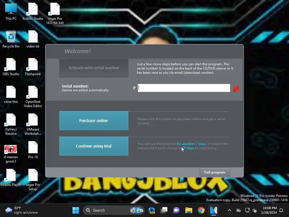
Task: Show hidden system tray icons
Action: (x=229, y=210)
